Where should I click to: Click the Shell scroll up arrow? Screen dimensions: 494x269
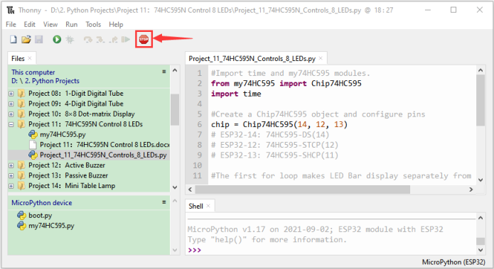tap(480, 218)
